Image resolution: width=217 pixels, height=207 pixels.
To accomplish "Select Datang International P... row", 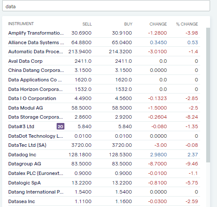I will (x=104, y=192).
